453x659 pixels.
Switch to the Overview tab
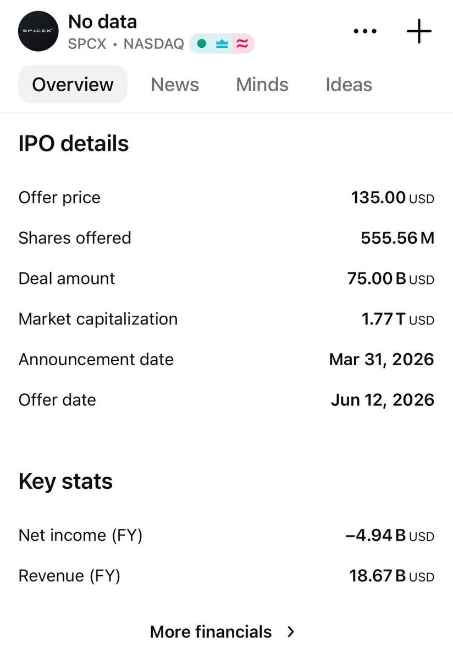[x=73, y=85]
